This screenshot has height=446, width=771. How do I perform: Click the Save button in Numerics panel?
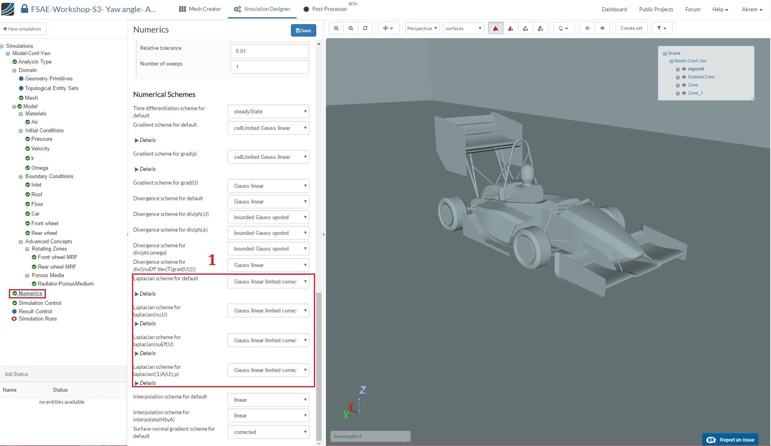click(303, 30)
